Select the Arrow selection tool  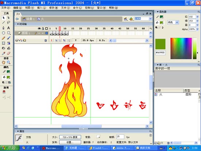tap(3, 18)
